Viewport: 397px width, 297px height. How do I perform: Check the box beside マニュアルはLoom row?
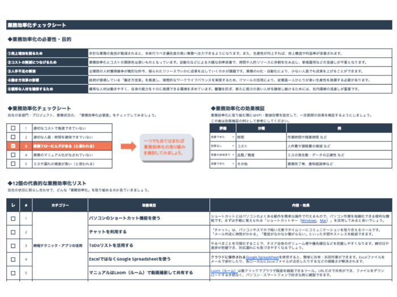click(x=13, y=273)
